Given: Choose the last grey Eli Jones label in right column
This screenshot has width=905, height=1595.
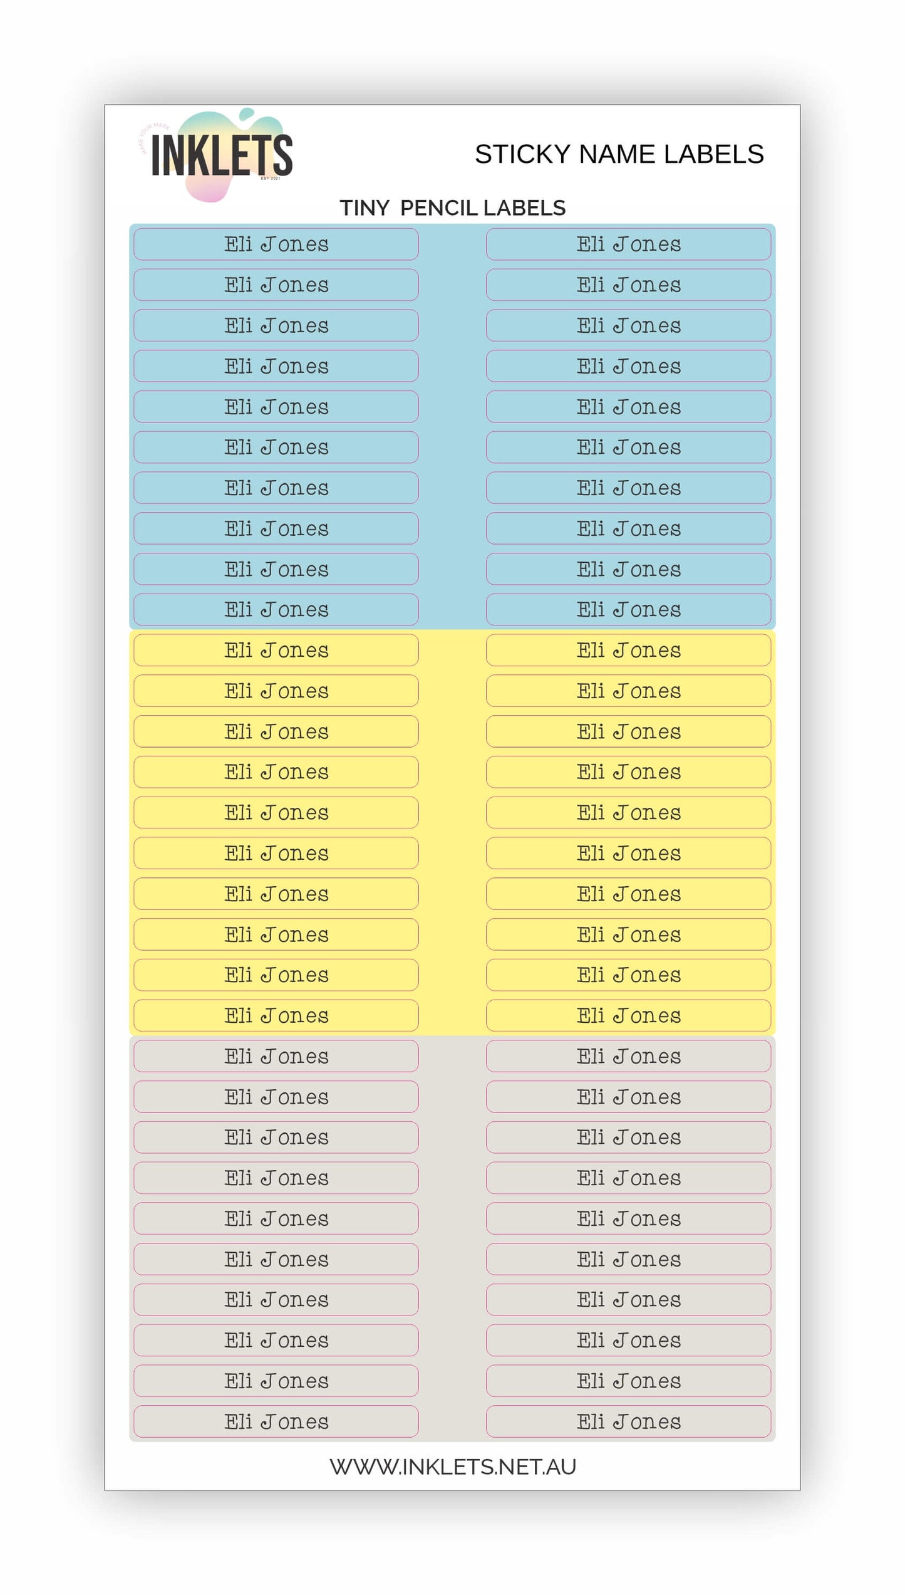Looking at the screenshot, I should (x=628, y=1422).
